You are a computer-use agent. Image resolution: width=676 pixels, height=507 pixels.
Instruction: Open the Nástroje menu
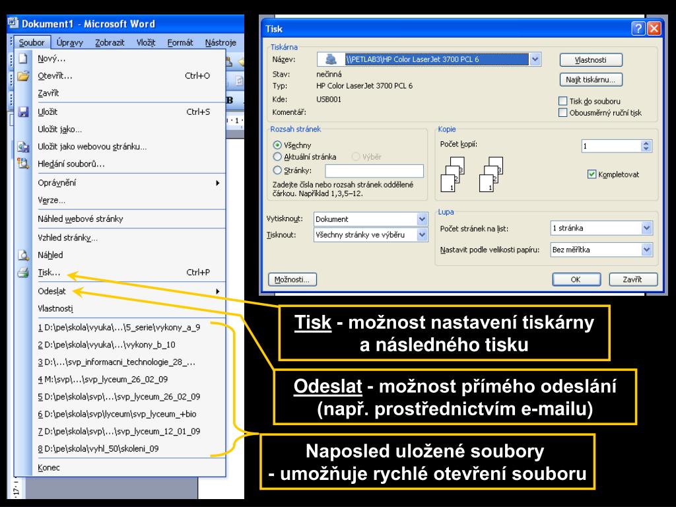tap(220, 42)
